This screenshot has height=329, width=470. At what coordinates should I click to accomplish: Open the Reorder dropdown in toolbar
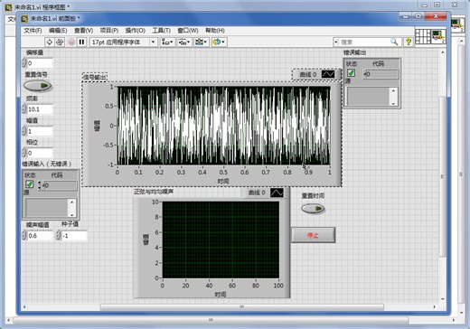click(x=219, y=42)
